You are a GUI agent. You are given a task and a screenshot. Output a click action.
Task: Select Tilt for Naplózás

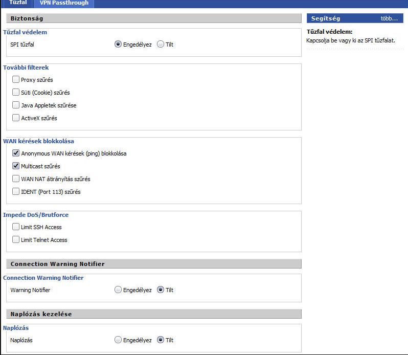pyautogui.click(x=161, y=340)
